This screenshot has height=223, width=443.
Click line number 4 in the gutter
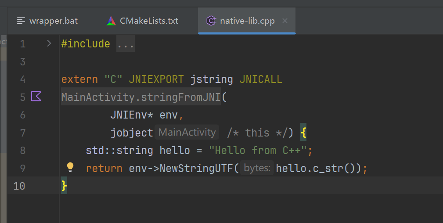point(22,79)
